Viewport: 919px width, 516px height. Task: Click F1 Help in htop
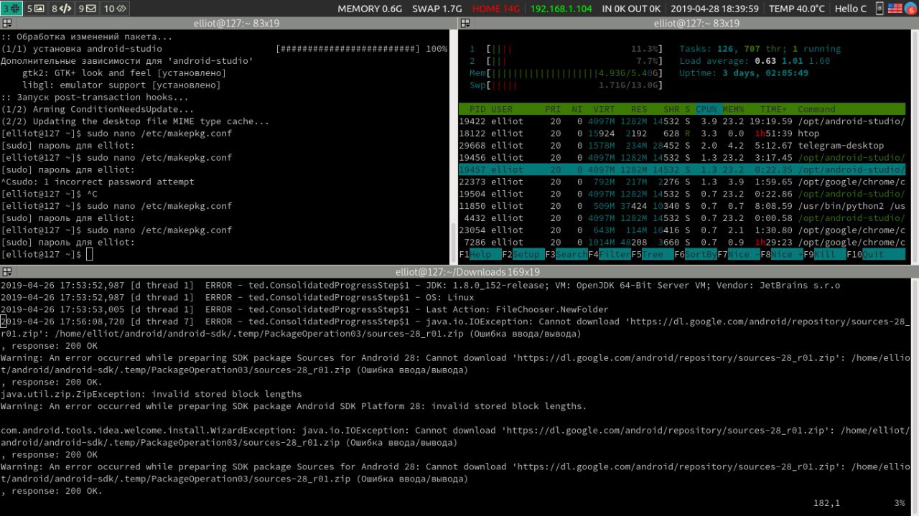(x=480, y=254)
